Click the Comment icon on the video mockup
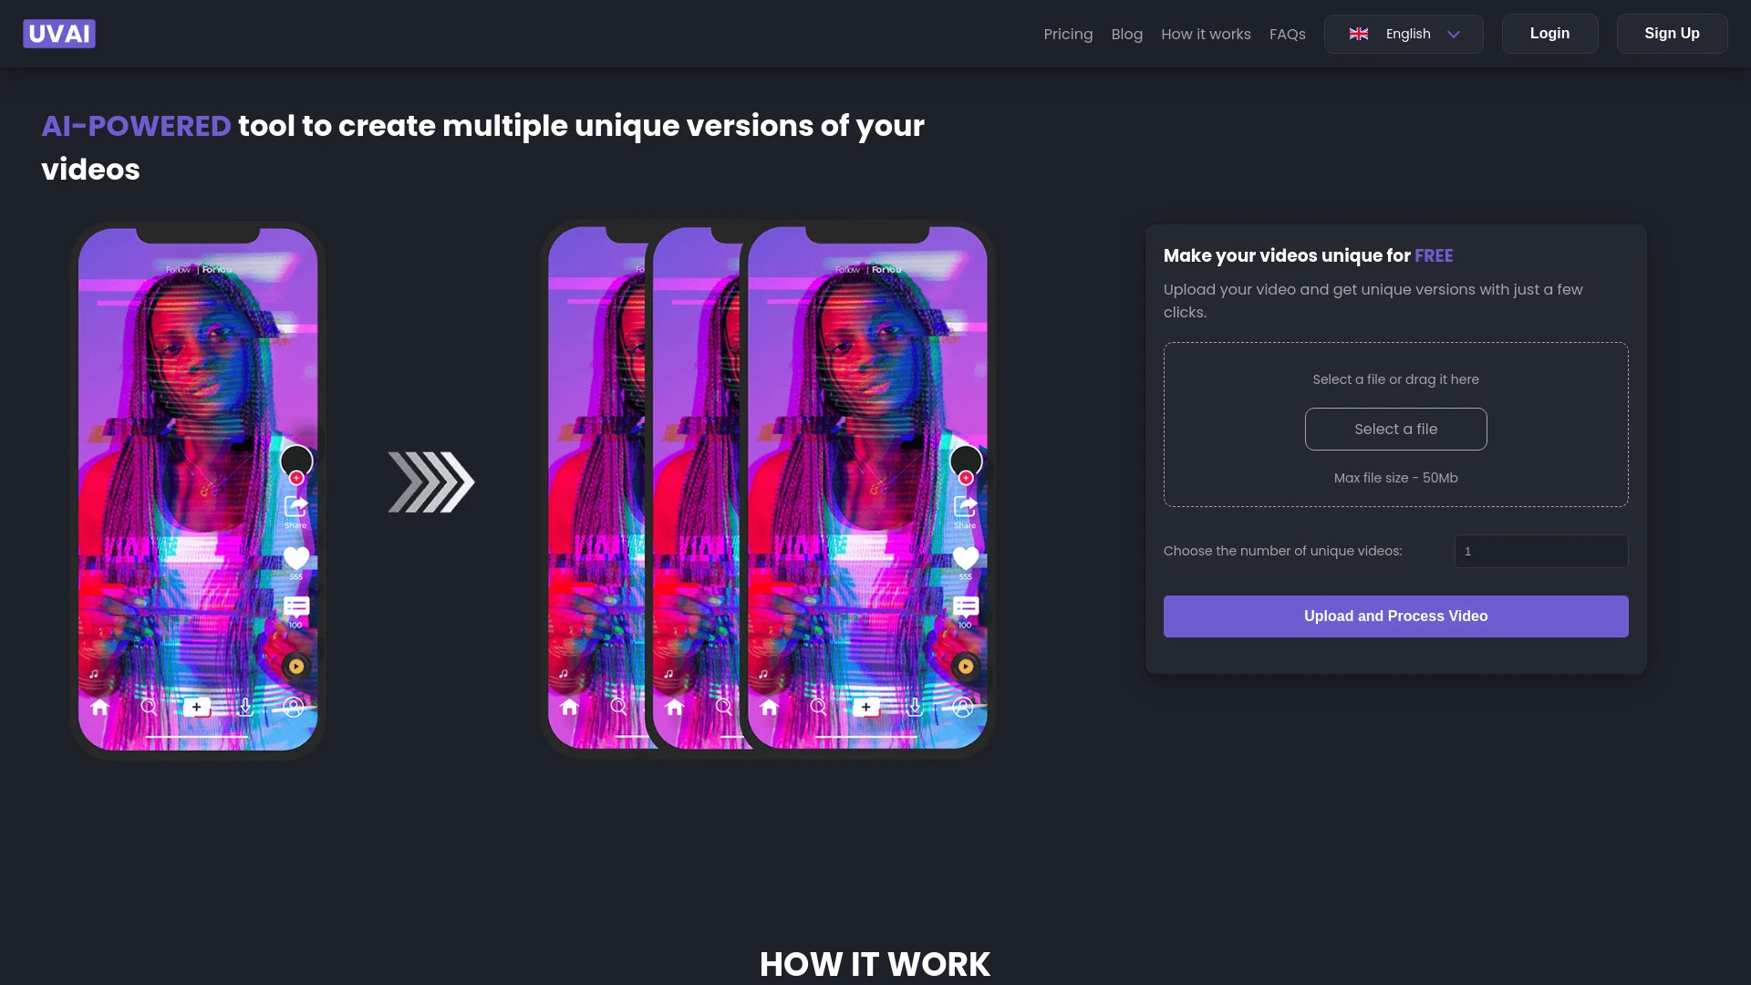The width and height of the screenshot is (1751, 985). (x=295, y=607)
